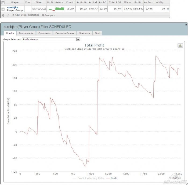Click the 3,446 average entrants cell
Image resolution: width=188 pixels, height=185 pixels.
click(x=149, y=9)
